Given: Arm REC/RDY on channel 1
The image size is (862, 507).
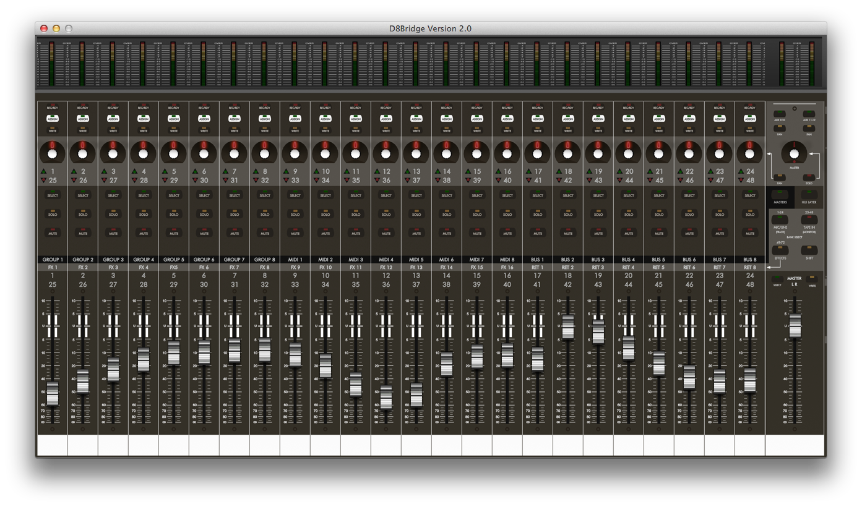Looking at the screenshot, I should pos(53,106).
